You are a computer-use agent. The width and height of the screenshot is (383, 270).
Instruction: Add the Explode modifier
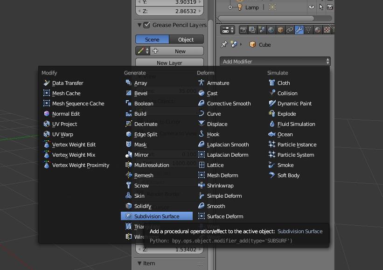point(297,114)
